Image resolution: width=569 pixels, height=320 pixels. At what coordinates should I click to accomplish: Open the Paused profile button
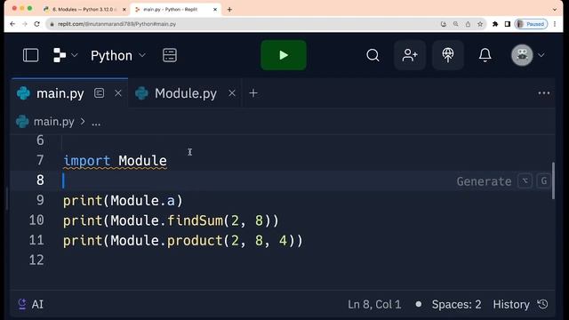(531, 24)
